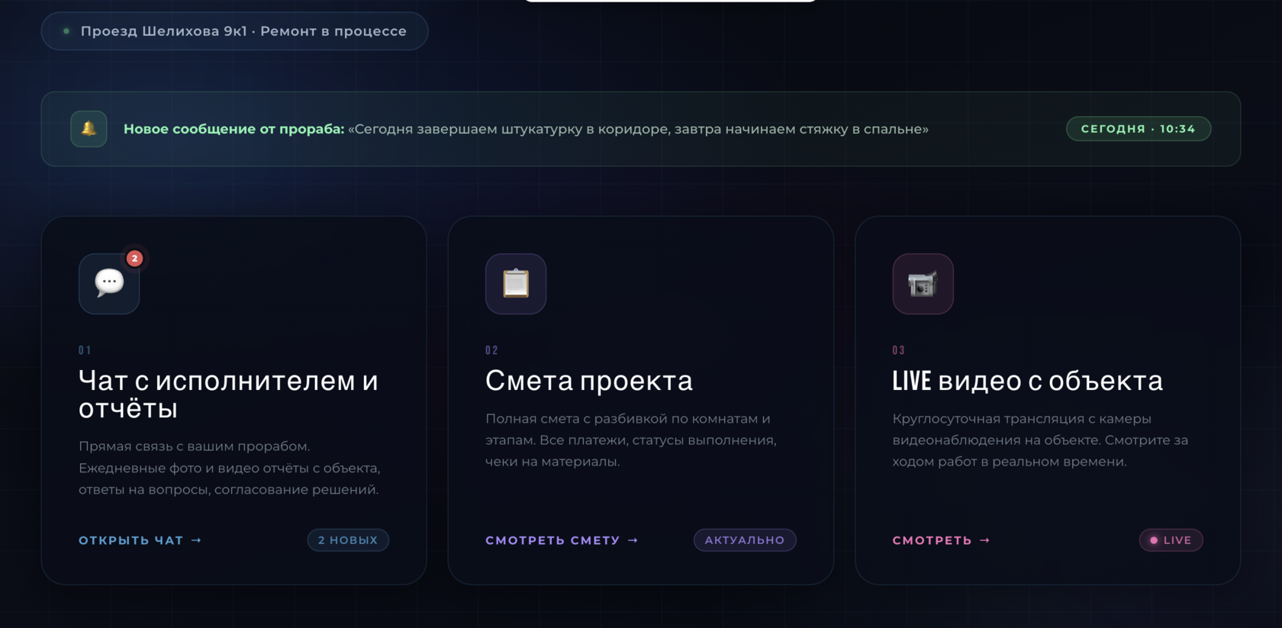1282x628 pixels.
Task: Open the estimate via СМОТРЕТЬ СМЕТУ
Action: pyautogui.click(x=552, y=540)
